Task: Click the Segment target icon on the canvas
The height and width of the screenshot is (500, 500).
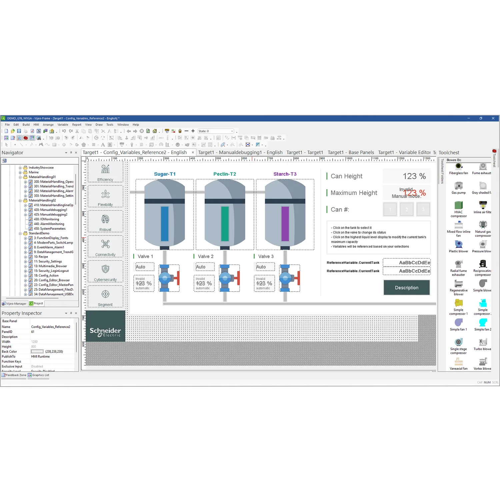Action: coord(105,294)
